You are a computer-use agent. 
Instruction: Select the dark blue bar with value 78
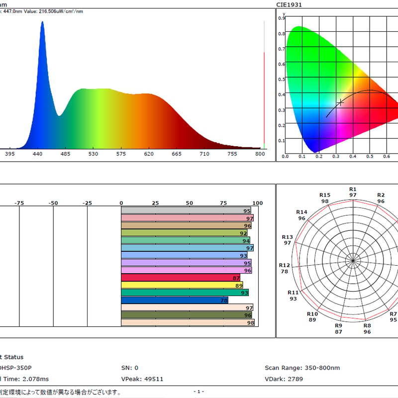point(175,300)
